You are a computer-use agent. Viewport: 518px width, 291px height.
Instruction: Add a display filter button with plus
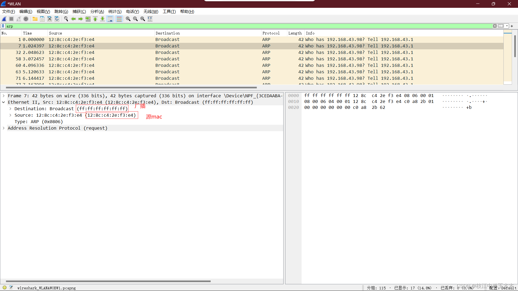pyautogui.click(x=512, y=26)
